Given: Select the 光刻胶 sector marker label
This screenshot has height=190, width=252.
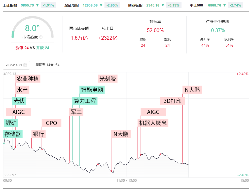Looking at the screenshot, I should (107, 79).
